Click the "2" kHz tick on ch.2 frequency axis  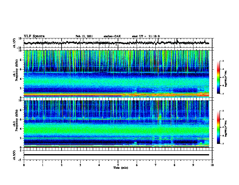(x=21, y=138)
